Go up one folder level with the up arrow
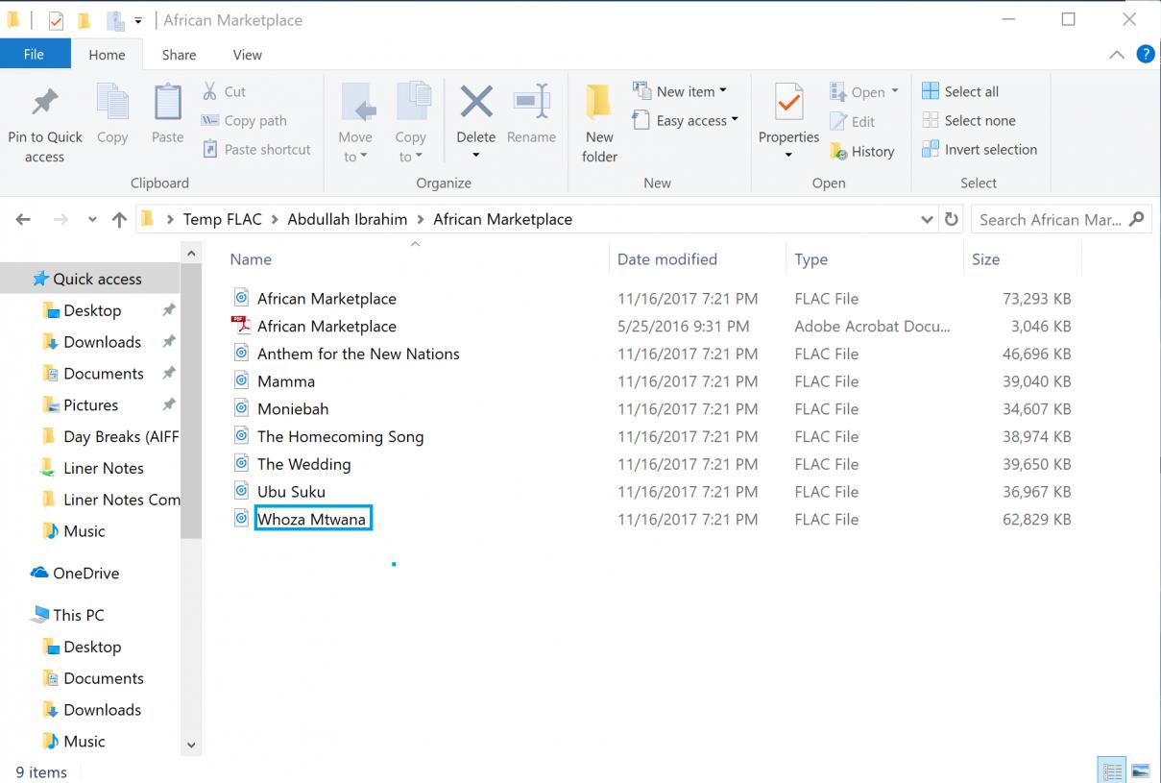Screen dimensions: 1161x783 tap(119, 220)
